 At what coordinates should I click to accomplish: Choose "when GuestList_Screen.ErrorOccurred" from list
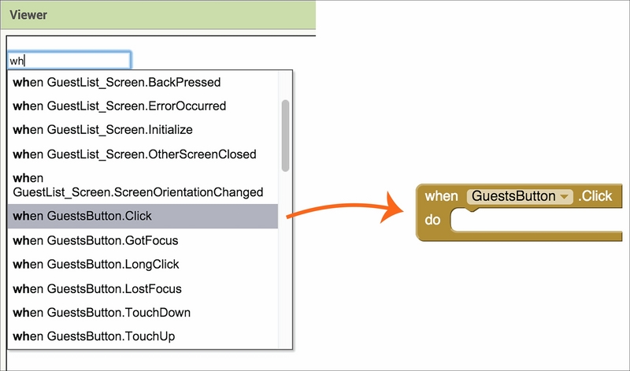pos(119,106)
